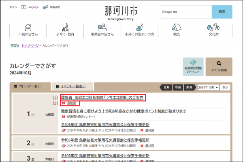Viewport: 243px width, 162px height.
Task: Click period icon in October 2 fireworks entry
Action: click(x=64, y=146)
